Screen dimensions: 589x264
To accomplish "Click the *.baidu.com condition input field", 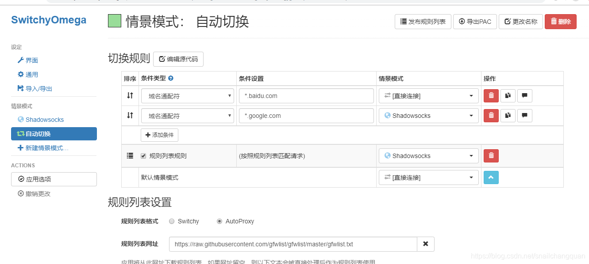I will point(306,95).
